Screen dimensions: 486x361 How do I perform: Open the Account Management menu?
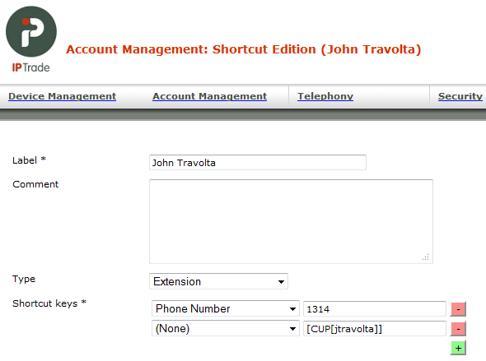click(x=209, y=96)
